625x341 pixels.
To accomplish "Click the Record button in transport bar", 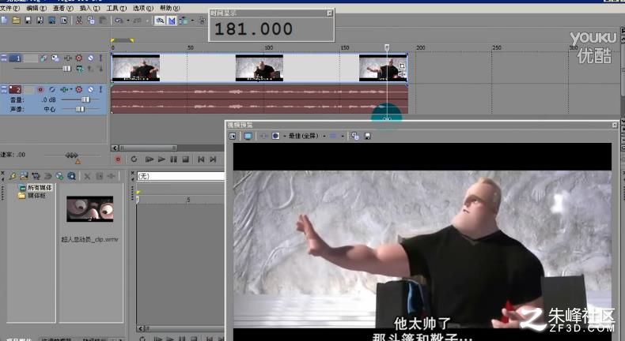I will tap(118, 159).
